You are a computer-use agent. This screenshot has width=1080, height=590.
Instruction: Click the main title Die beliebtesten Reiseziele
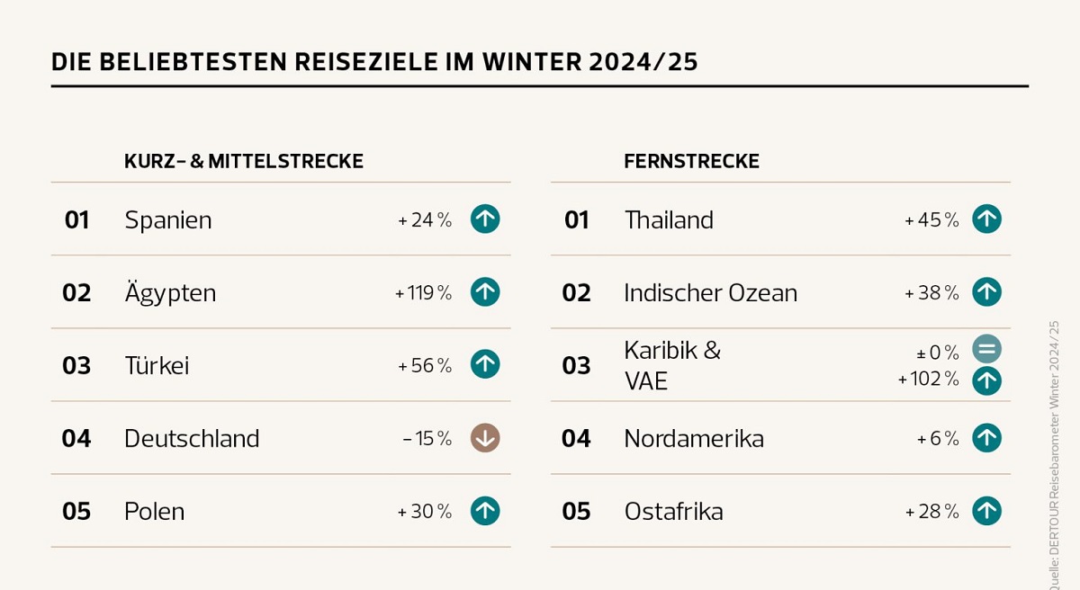375,62
